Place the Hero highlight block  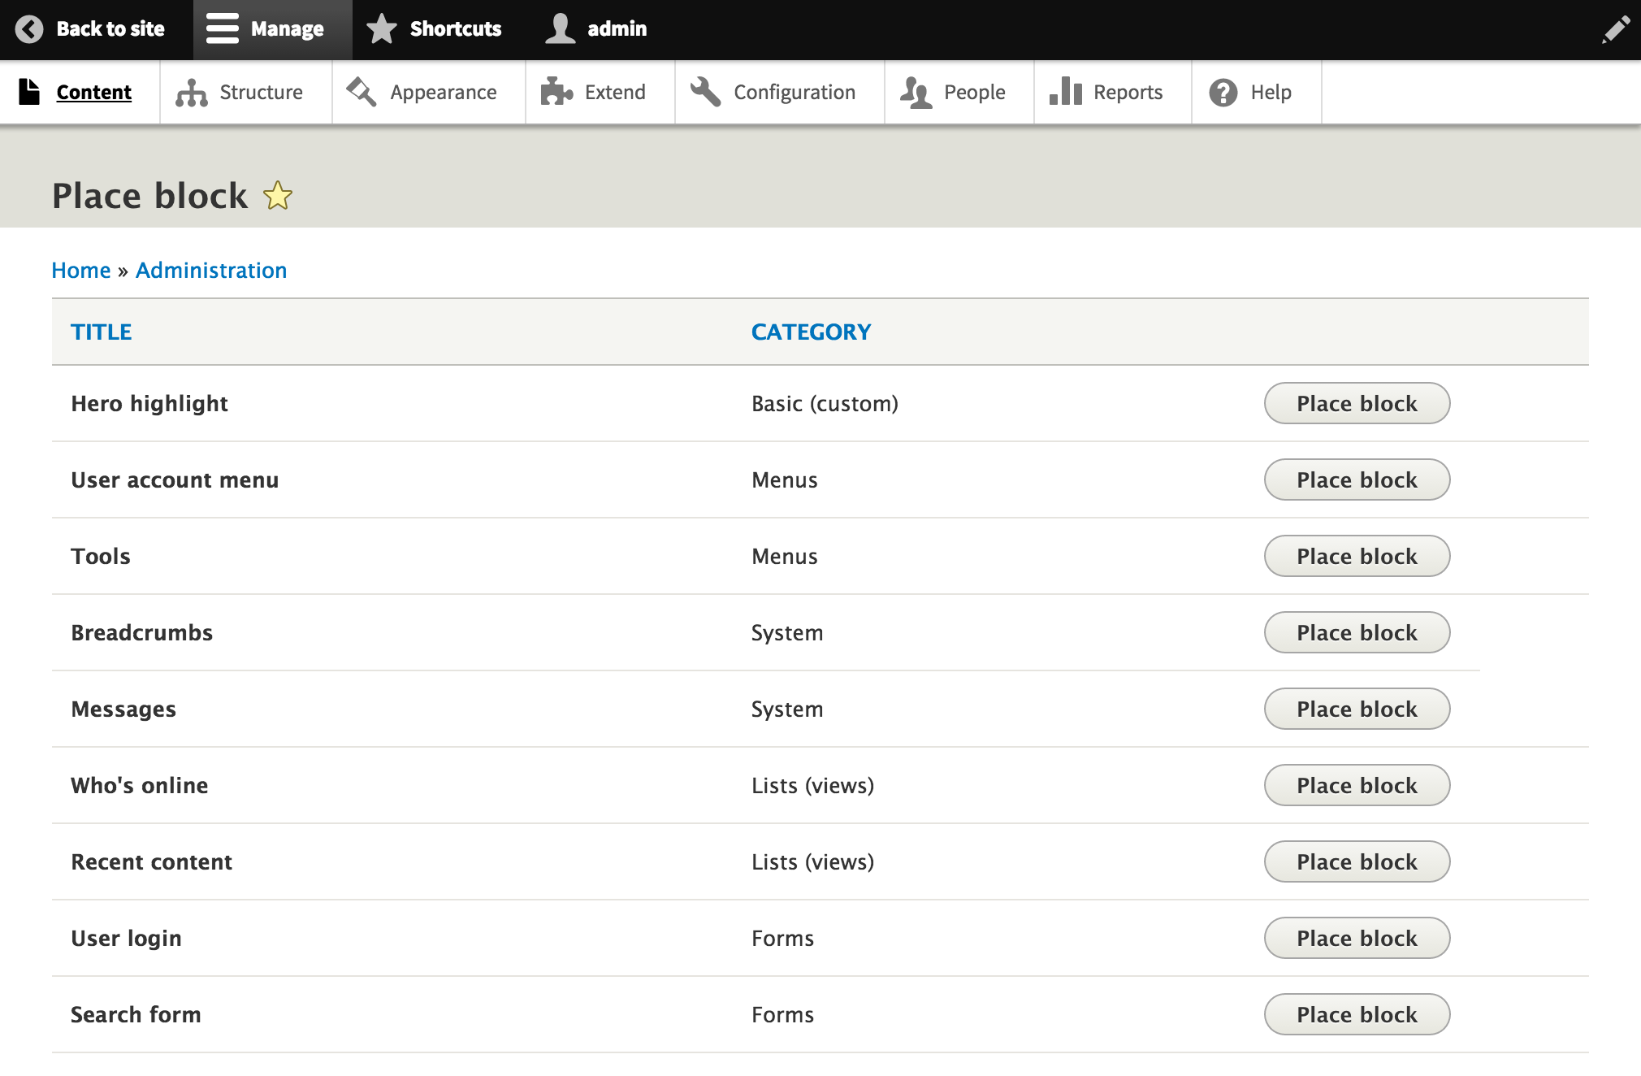(1356, 403)
